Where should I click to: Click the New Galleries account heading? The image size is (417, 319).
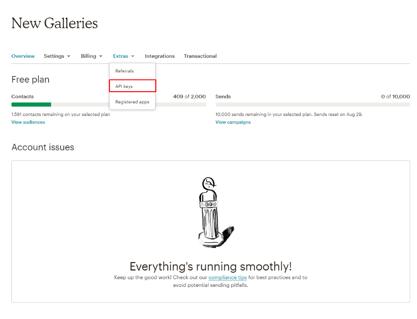point(55,23)
